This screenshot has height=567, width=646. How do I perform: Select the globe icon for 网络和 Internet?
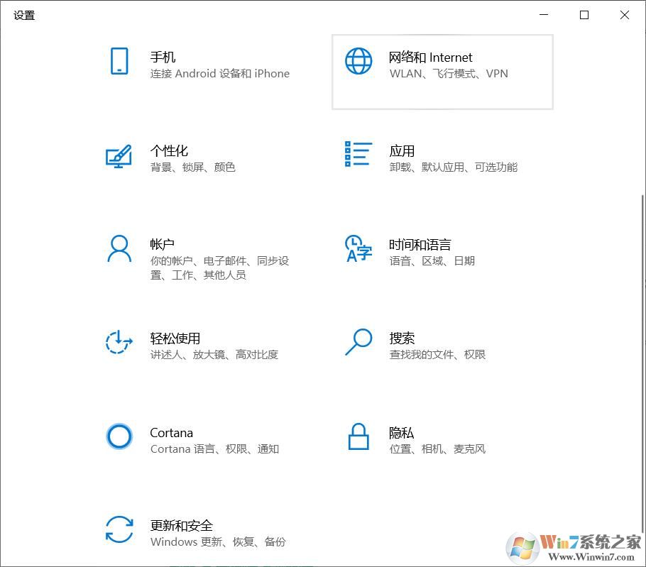358,62
